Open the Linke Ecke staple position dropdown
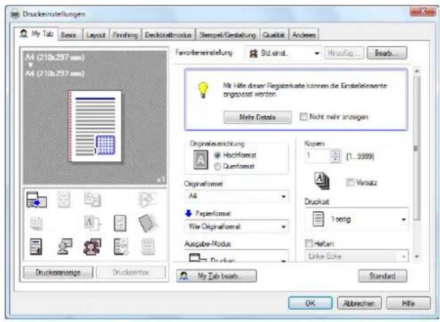Viewport: 440px width, 322px height. [357, 256]
